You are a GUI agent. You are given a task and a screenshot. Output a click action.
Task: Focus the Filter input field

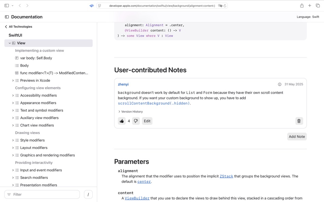[42, 195]
